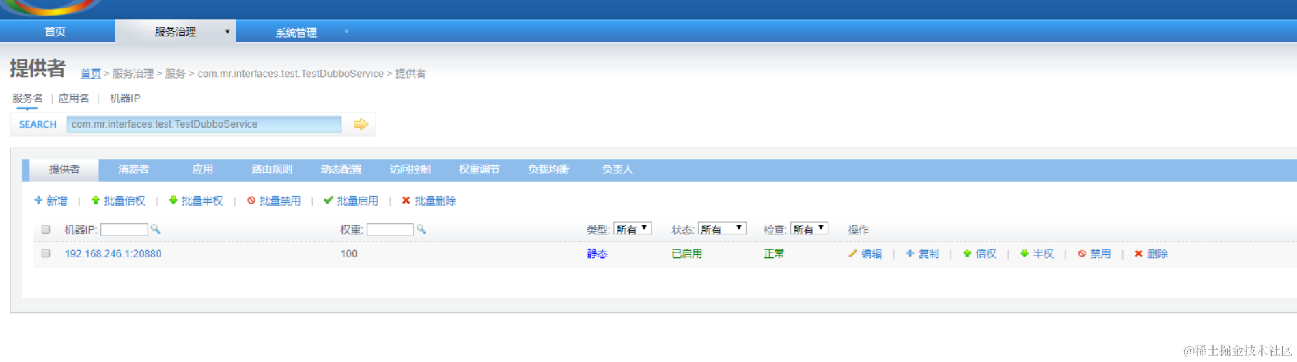Select the 提供者 tab
The height and width of the screenshot is (362, 1297).
click(64, 169)
